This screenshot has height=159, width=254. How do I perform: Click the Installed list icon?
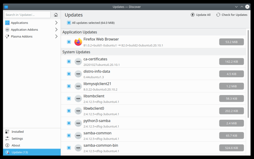pyautogui.click(x=7, y=131)
